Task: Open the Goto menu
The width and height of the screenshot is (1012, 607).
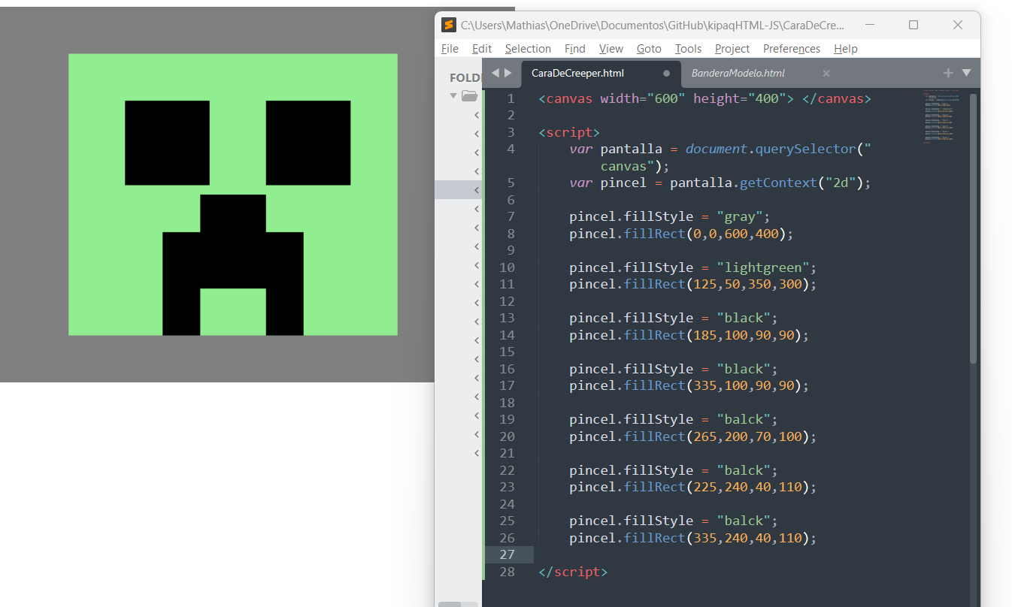Action: coord(649,49)
